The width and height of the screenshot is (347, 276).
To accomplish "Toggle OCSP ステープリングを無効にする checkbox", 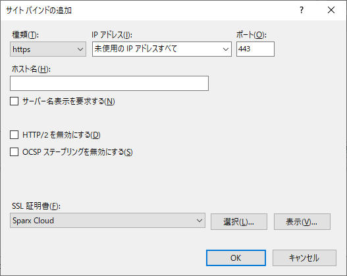I will click(14, 152).
